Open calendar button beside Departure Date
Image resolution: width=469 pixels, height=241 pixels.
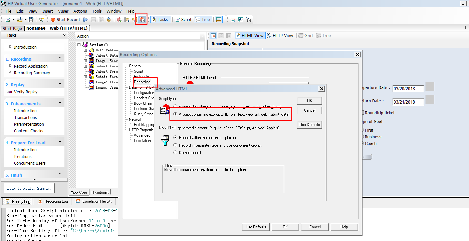pos(430,86)
